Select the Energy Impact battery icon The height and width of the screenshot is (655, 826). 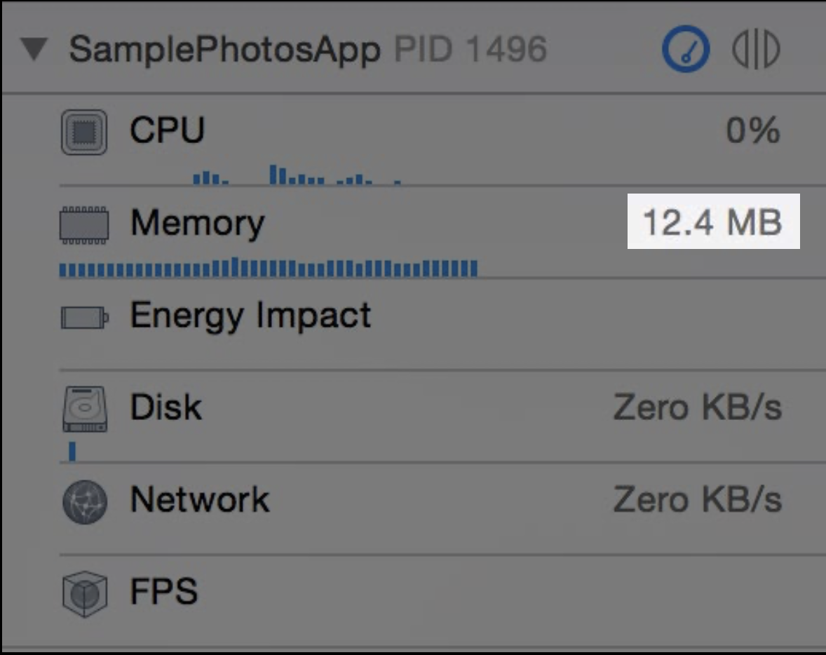tap(85, 318)
